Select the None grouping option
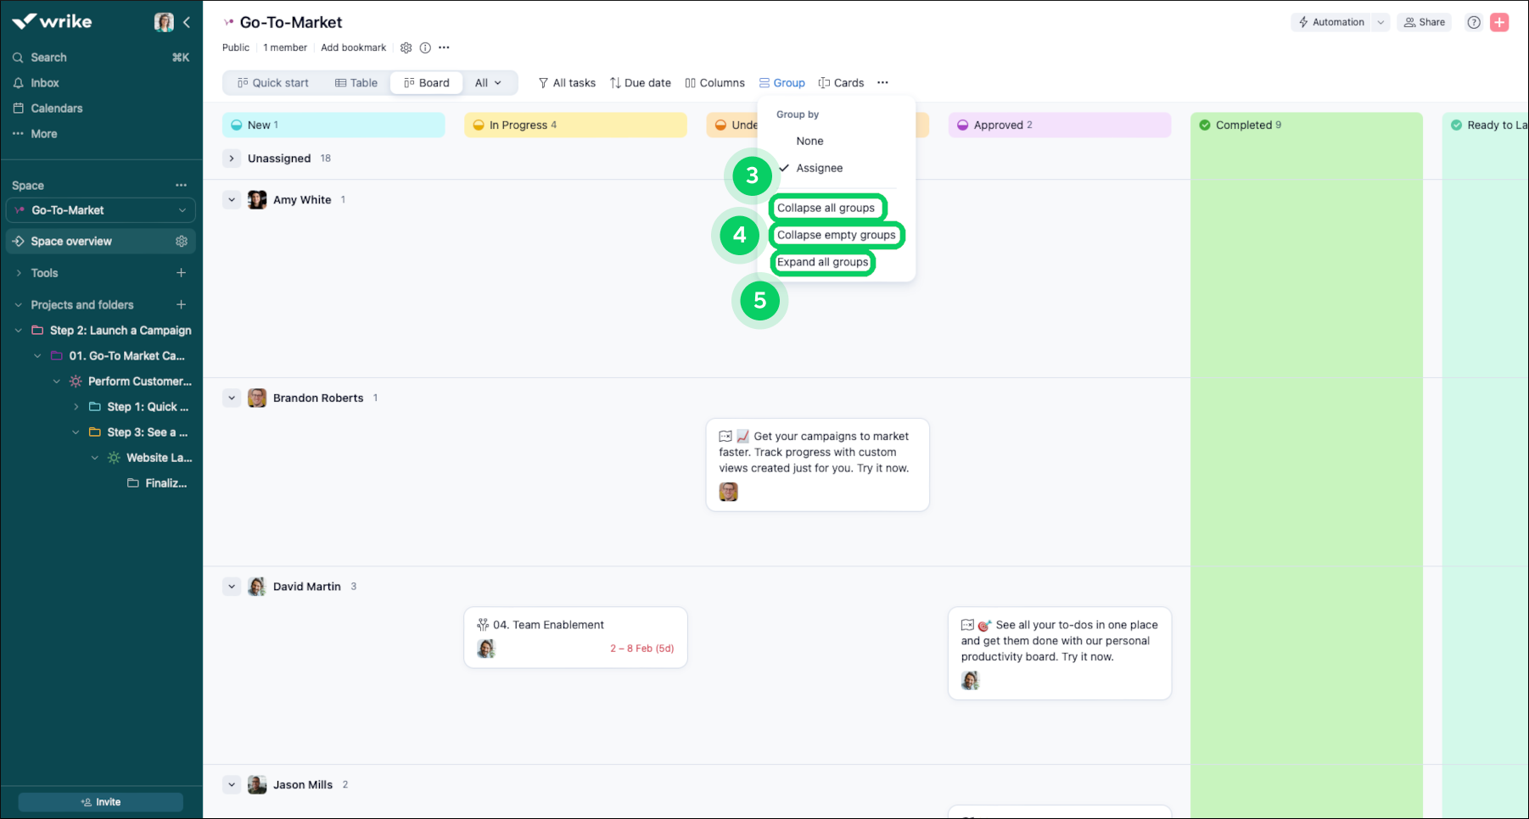Screen dimensions: 1529x819 point(809,142)
